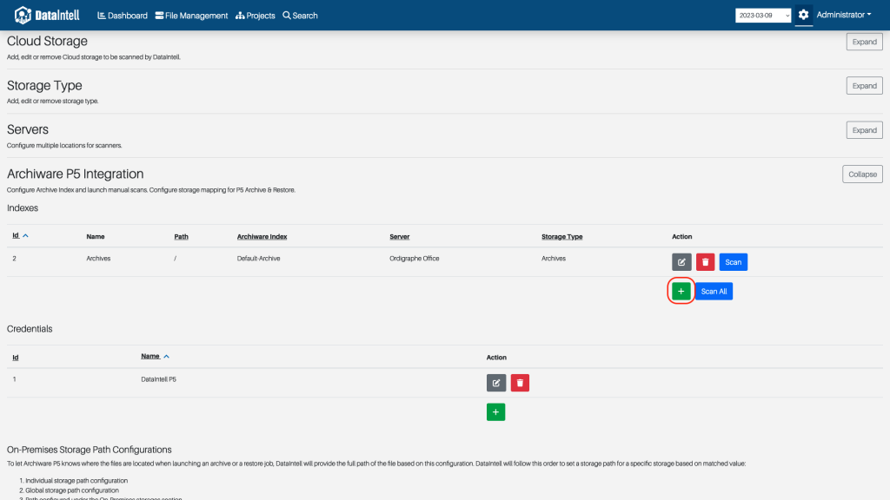Edit the Archives index entry
The width and height of the screenshot is (890, 500).
(681, 262)
